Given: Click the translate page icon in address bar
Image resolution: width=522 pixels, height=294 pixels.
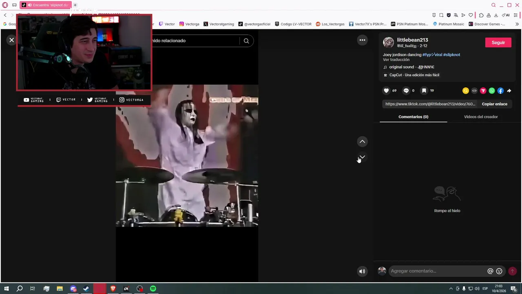Looking at the screenshot, I should click(456, 15).
